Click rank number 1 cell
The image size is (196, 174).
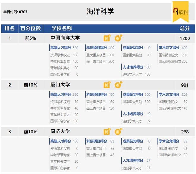pos(10,38)
